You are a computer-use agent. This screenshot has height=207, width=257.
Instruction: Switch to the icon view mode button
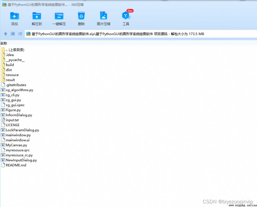13,34
